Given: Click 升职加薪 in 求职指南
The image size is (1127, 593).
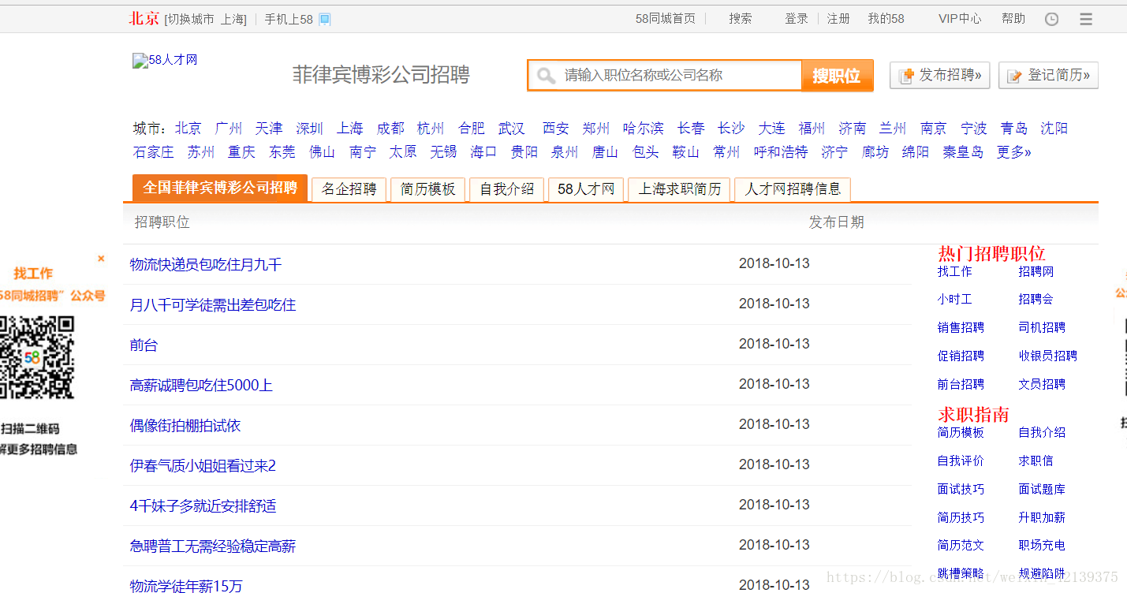Looking at the screenshot, I should point(1042,518).
